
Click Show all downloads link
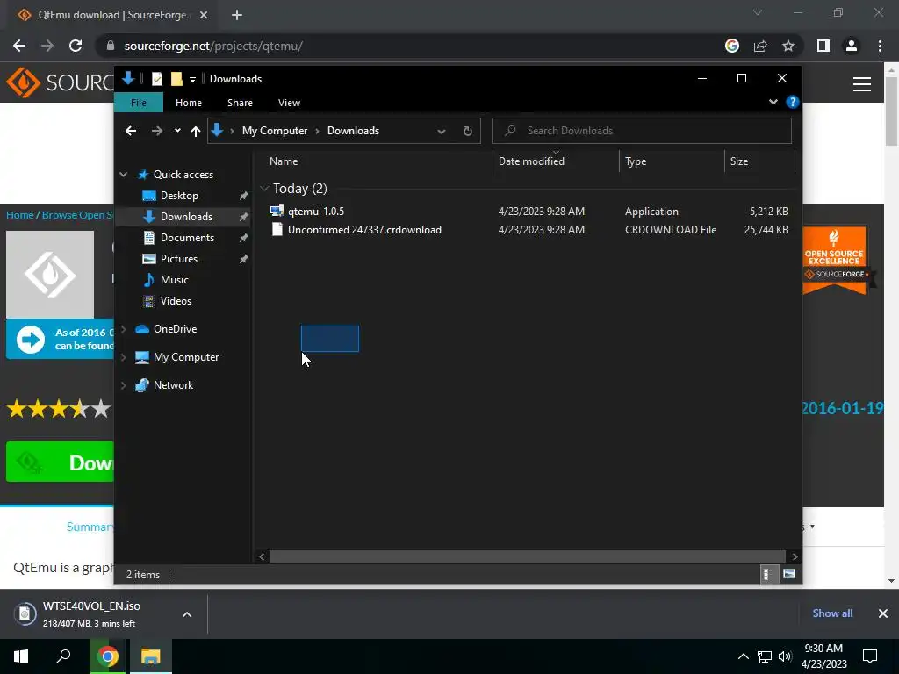832,613
